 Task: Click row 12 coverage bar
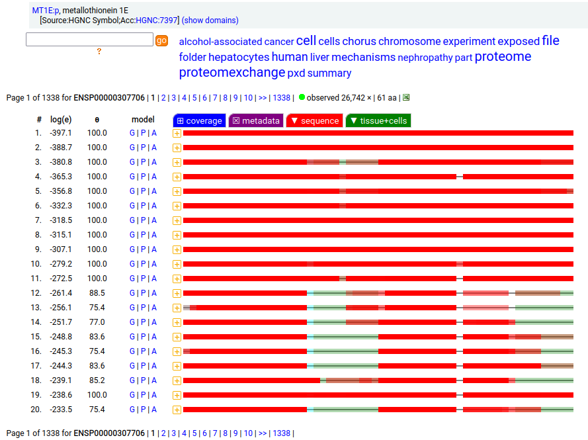coord(378,293)
